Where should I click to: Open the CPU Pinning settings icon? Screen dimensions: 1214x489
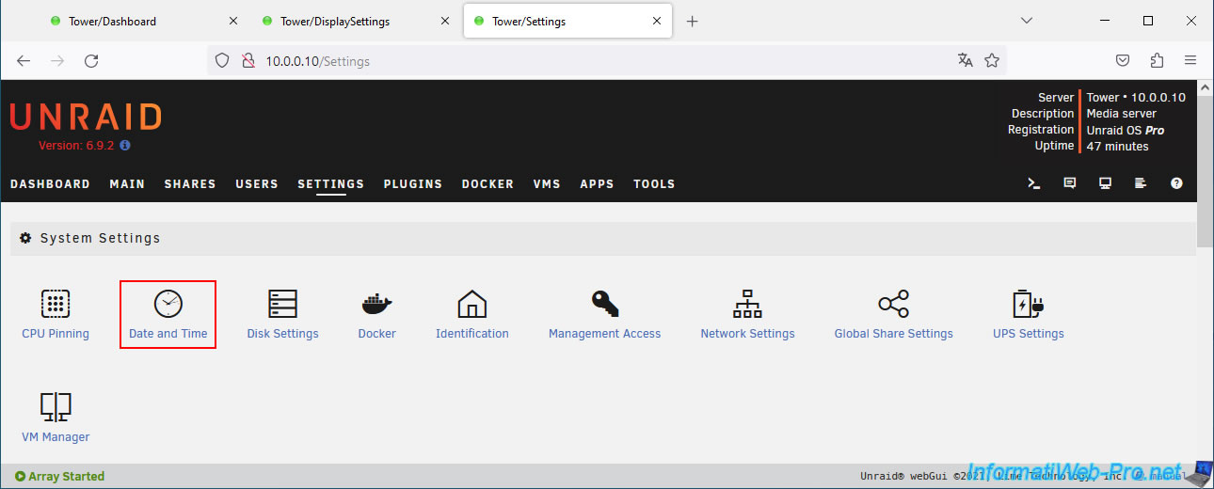(x=56, y=305)
